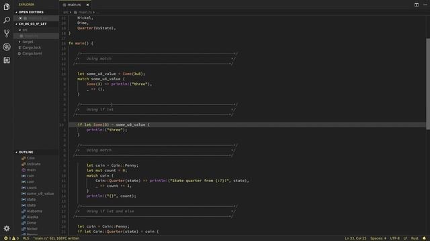Image resolution: width=430 pixels, height=241 pixels.
Task: Select main.rs entry in Open Editors
Action: pyautogui.click(x=36, y=18)
